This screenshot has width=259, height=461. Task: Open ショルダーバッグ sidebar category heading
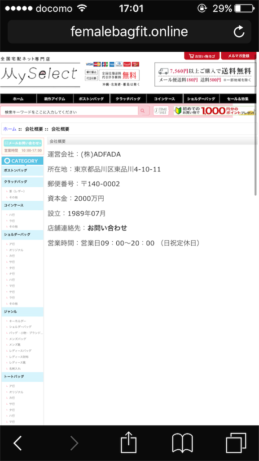(22, 235)
